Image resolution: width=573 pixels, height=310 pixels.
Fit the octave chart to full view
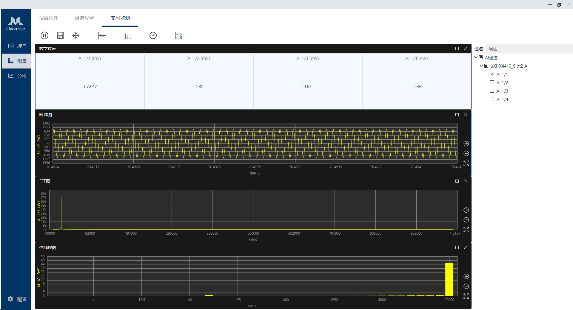[466, 296]
